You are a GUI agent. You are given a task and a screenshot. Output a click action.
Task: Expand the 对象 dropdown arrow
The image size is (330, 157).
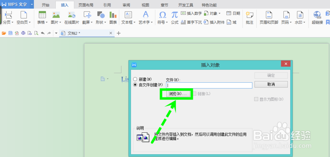coord(219,13)
